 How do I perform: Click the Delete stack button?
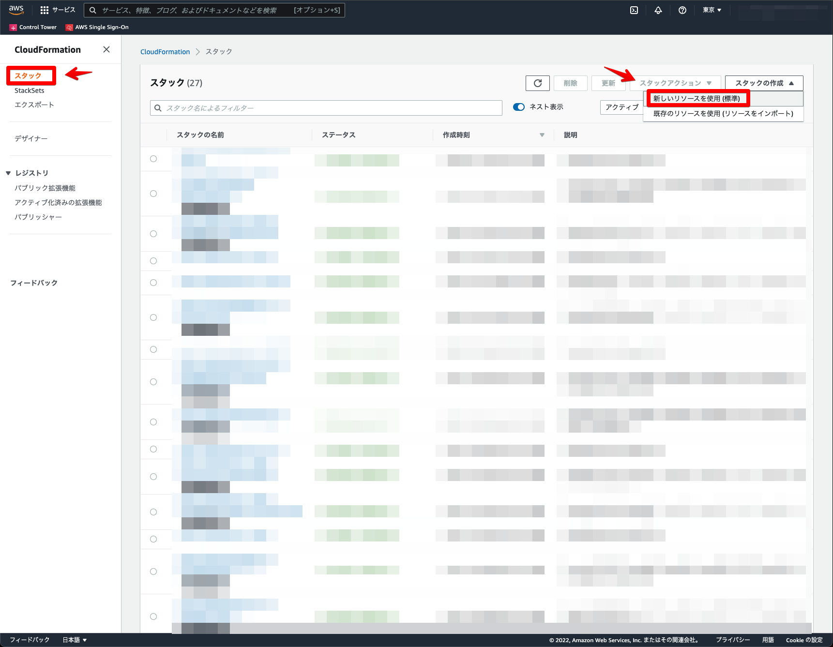point(571,83)
